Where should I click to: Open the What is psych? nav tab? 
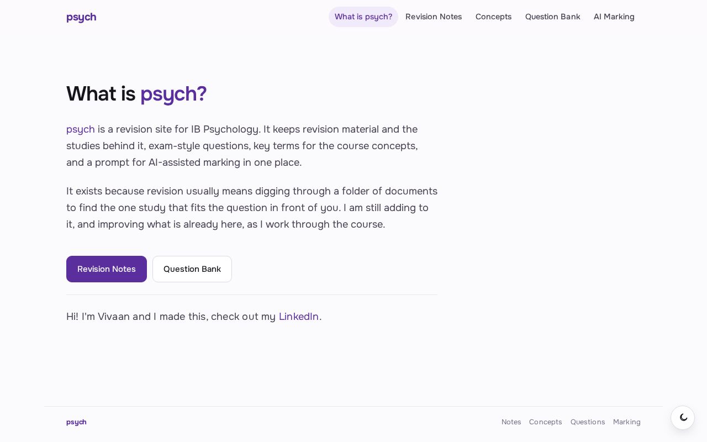click(x=363, y=17)
